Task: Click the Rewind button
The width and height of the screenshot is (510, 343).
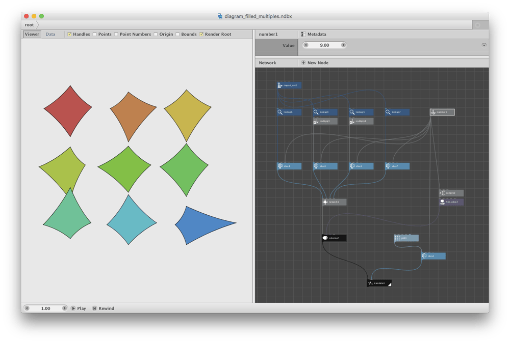Action: [x=104, y=308]
